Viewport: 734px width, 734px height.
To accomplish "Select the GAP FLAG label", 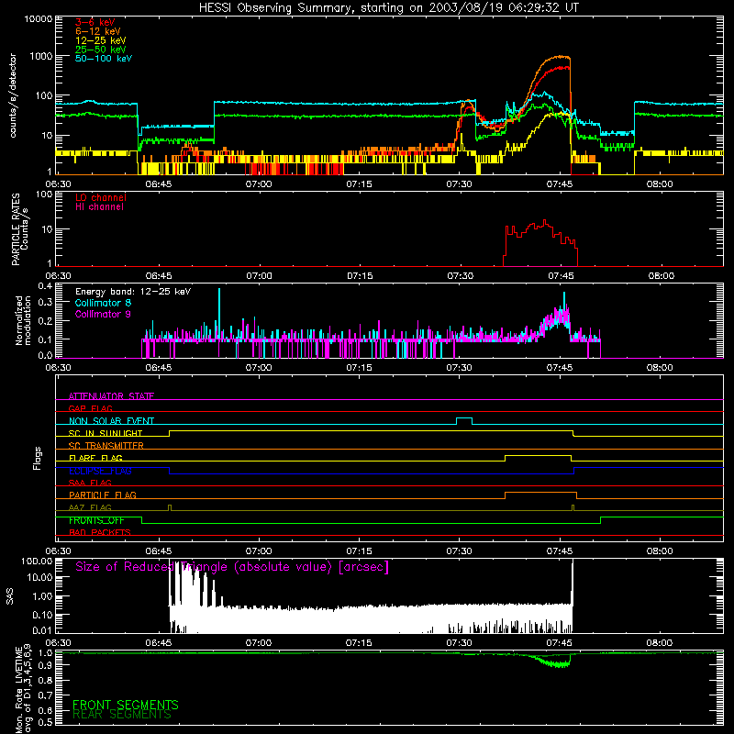I will pyautogui.click(x=90, y=408).
